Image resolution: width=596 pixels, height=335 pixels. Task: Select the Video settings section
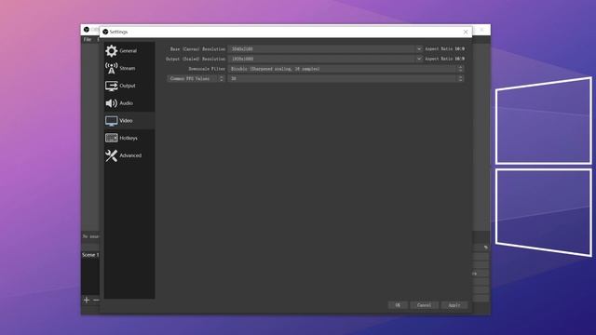[x=129, y=120]
